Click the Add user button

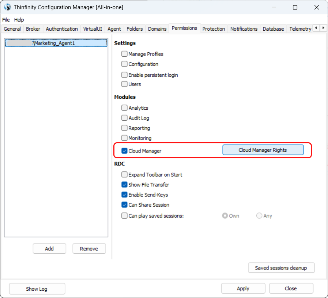pyautogui.click(x=49, y=248)
